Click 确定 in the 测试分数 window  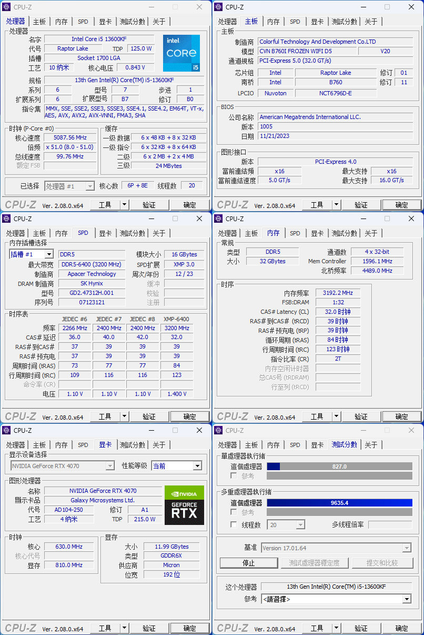pos(401,628)
